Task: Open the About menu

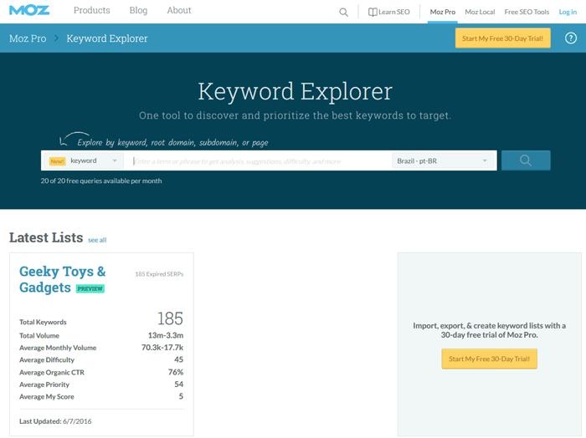Action: tap(179, 10)
